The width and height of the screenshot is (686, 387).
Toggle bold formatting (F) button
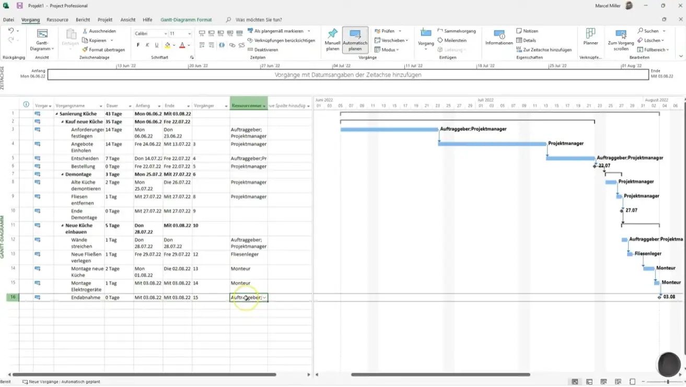138,45
